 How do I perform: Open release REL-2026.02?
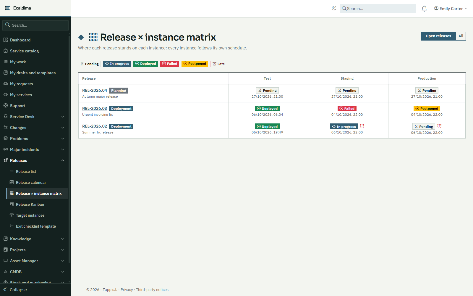95,126
